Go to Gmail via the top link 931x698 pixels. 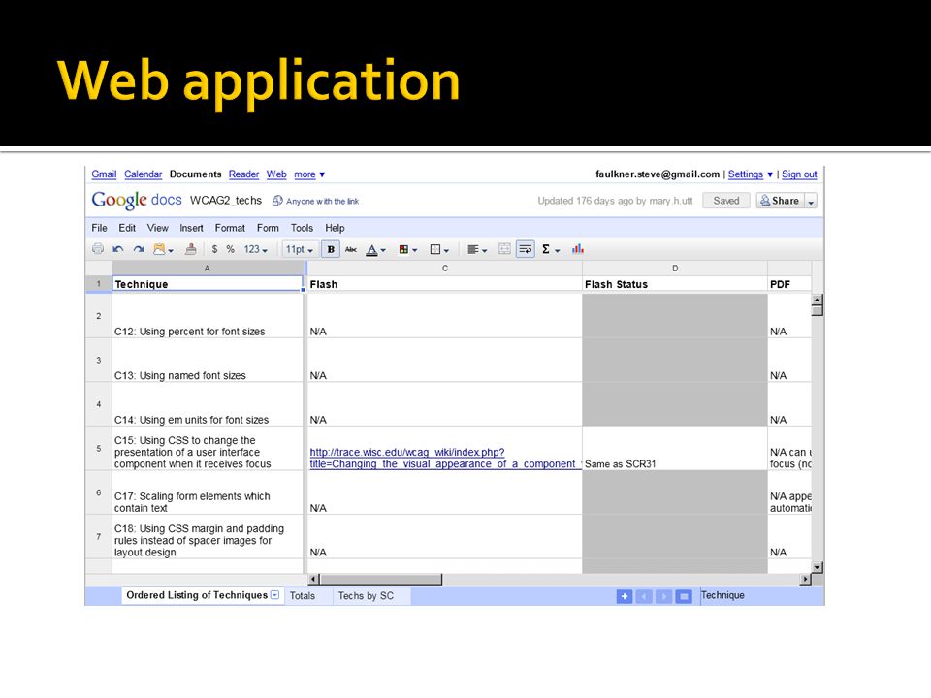(104, 174)
